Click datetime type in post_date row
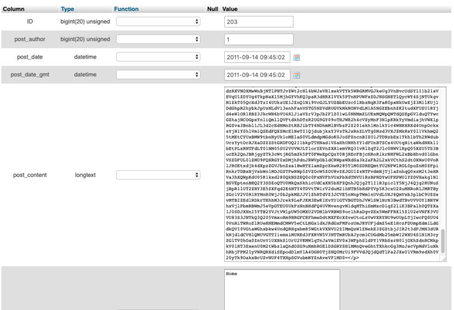This screenshot has width=454, height=310. click(85, 57)
